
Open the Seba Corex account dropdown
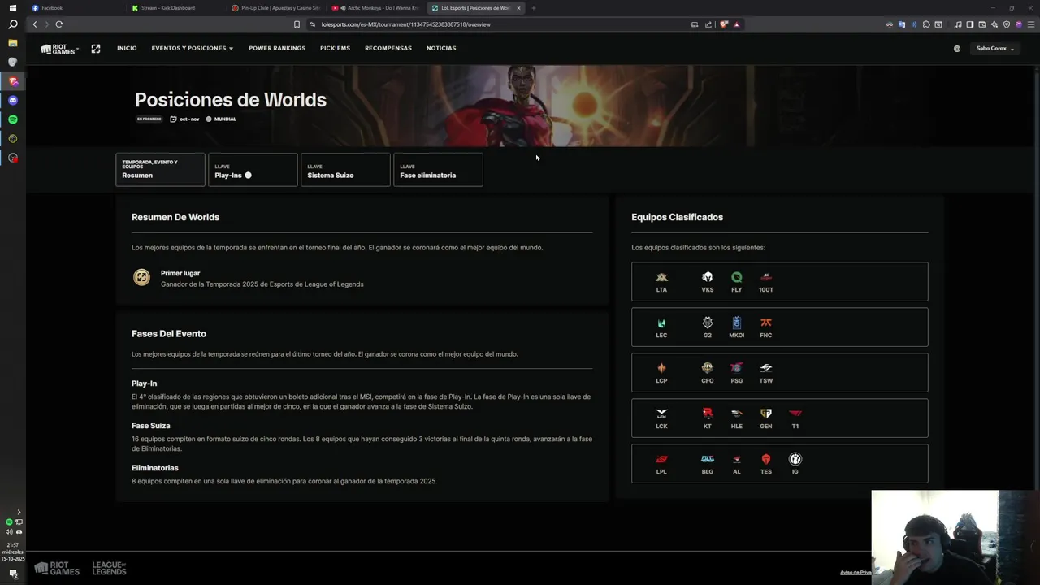pos(994,49)
